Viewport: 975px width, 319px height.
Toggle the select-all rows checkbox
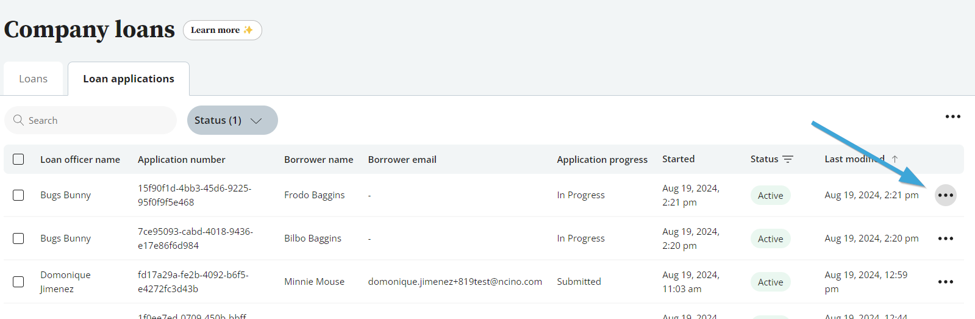coord(18,159)
